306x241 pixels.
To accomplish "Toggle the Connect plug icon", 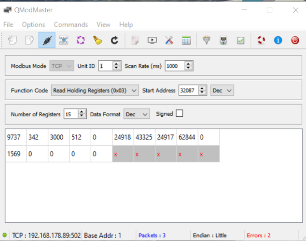I will click(47, 40).
